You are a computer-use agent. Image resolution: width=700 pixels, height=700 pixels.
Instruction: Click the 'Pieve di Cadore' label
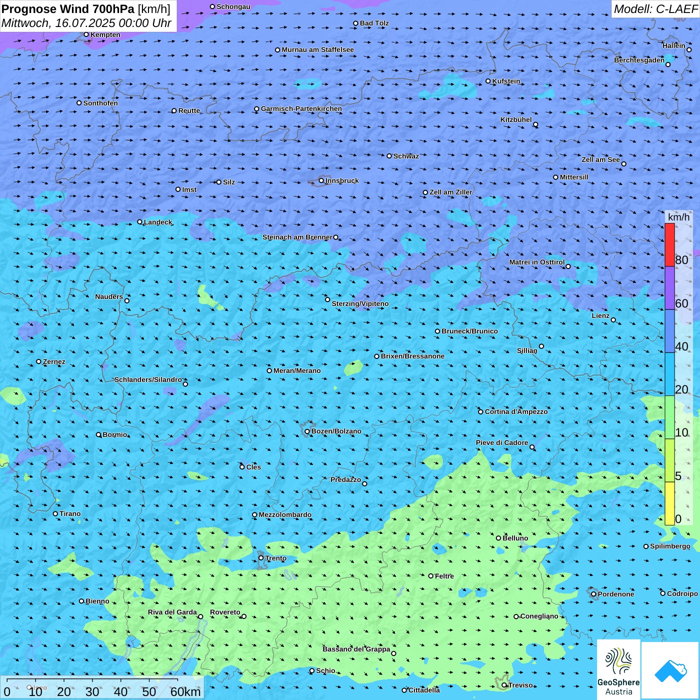coord(502,442)
